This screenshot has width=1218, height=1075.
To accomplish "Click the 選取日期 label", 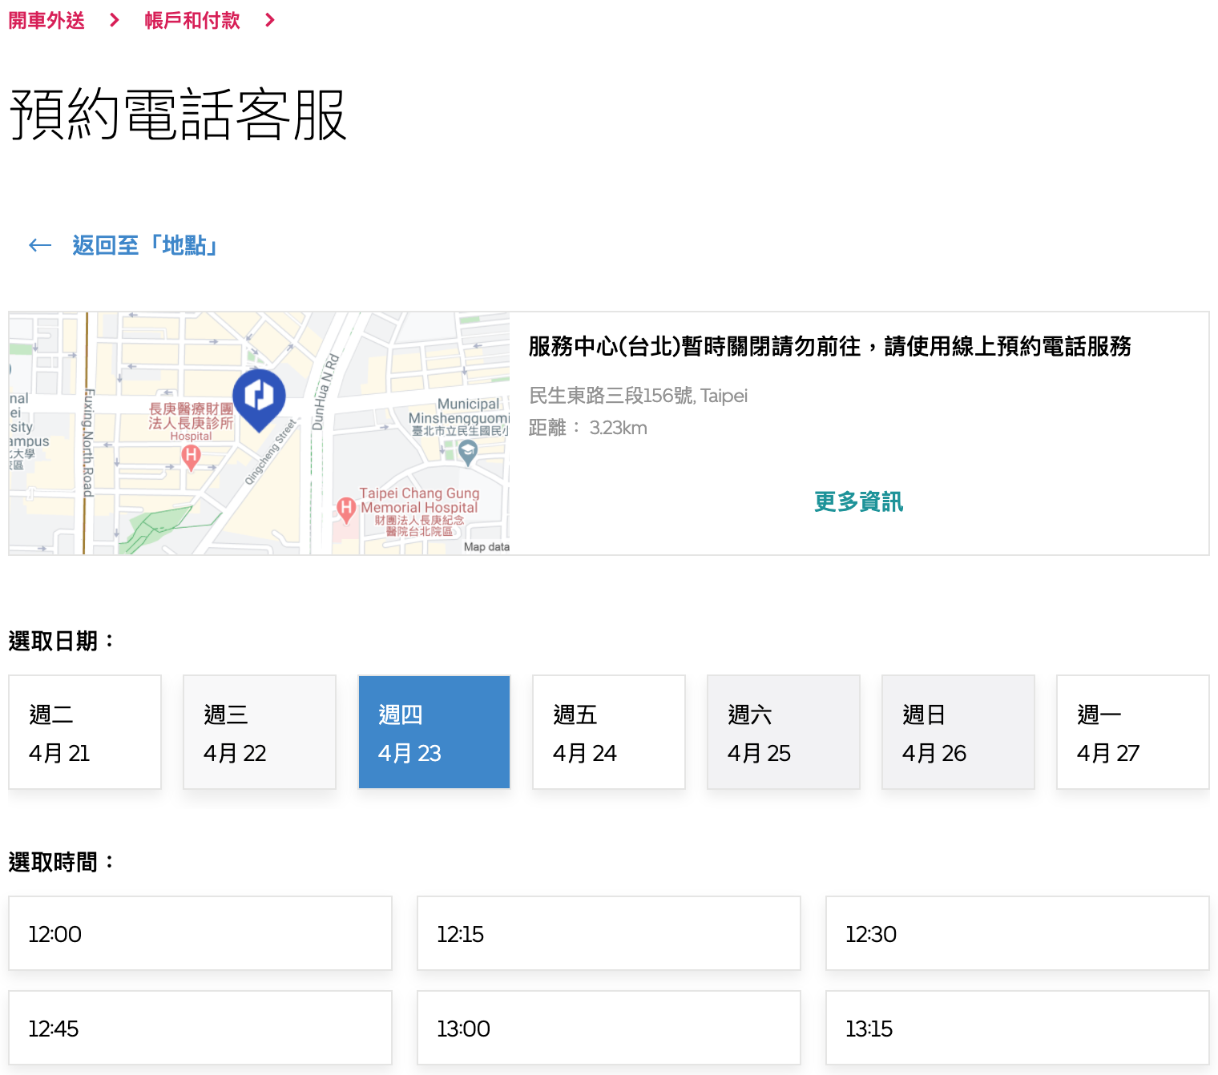I will pyautogui.click(x=62, y=641).
